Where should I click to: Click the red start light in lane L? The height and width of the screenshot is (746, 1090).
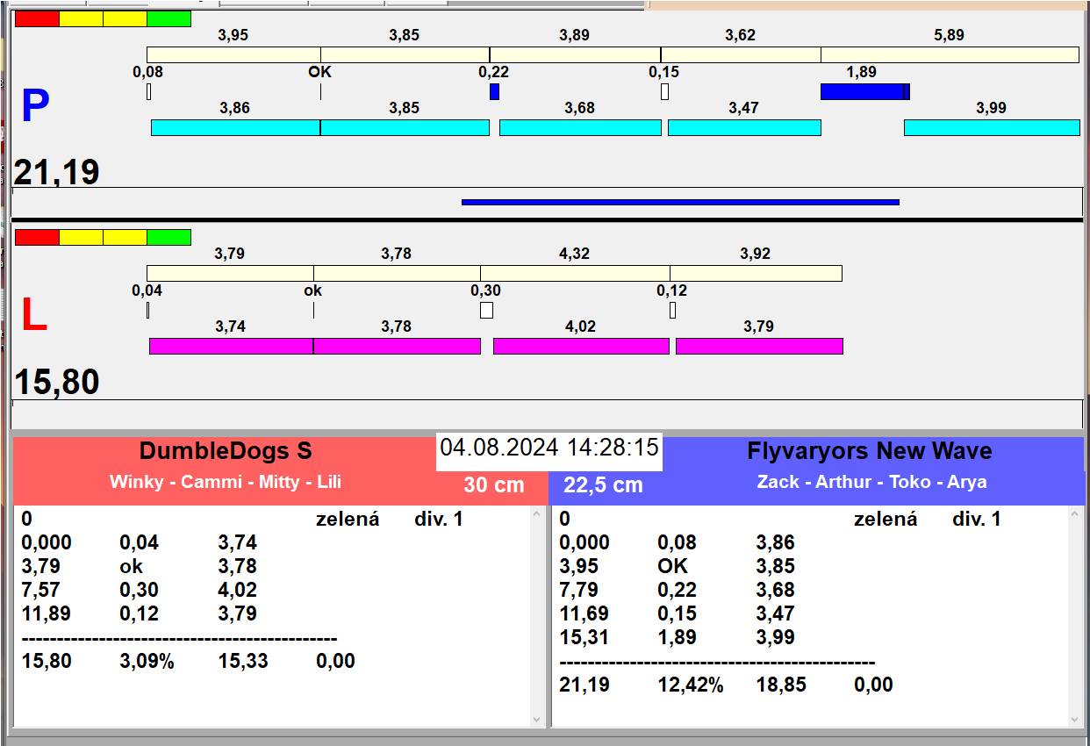[37, 237]
